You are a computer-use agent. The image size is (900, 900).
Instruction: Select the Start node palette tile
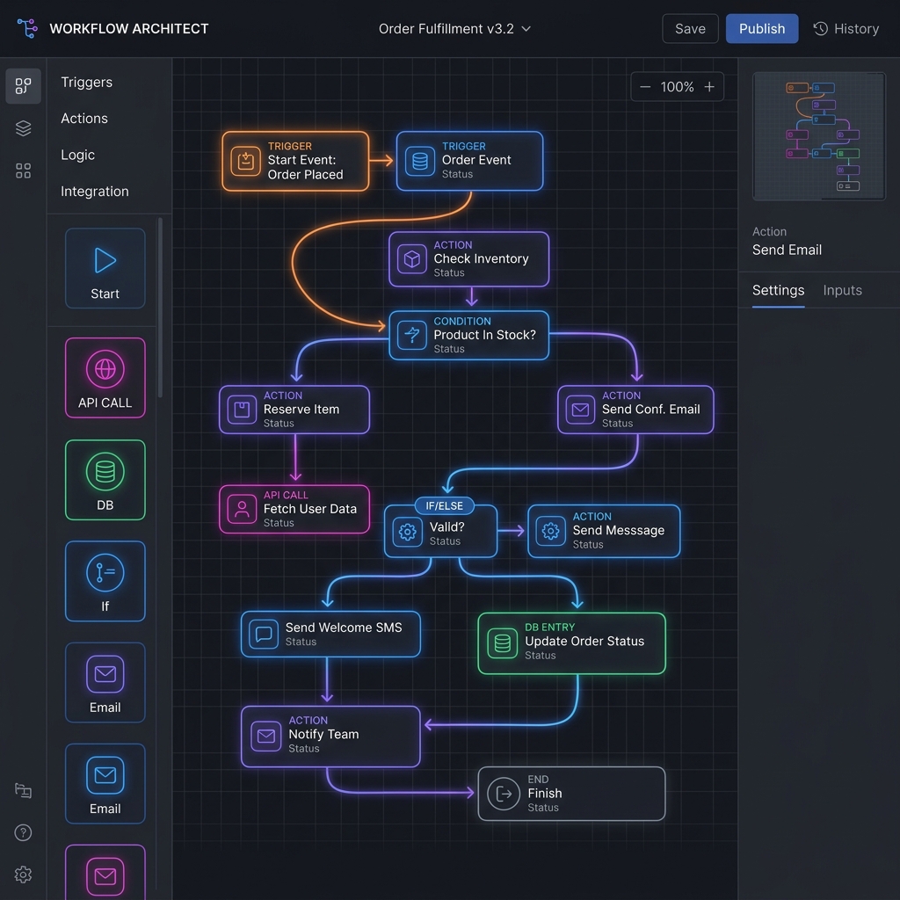105,268
